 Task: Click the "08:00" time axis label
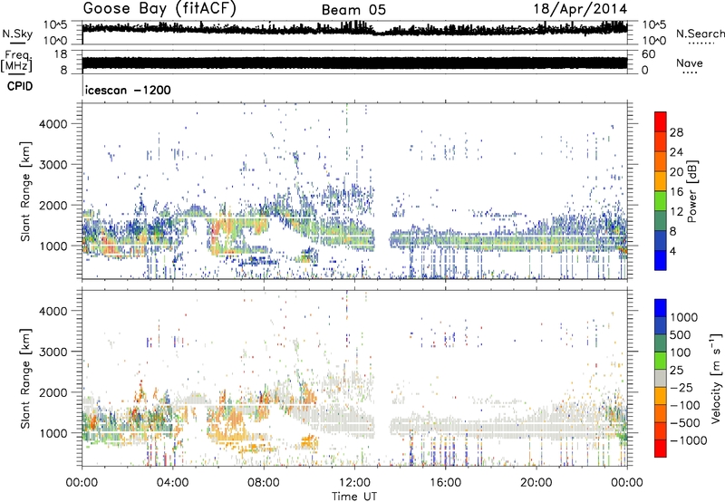tap(264, 483)
